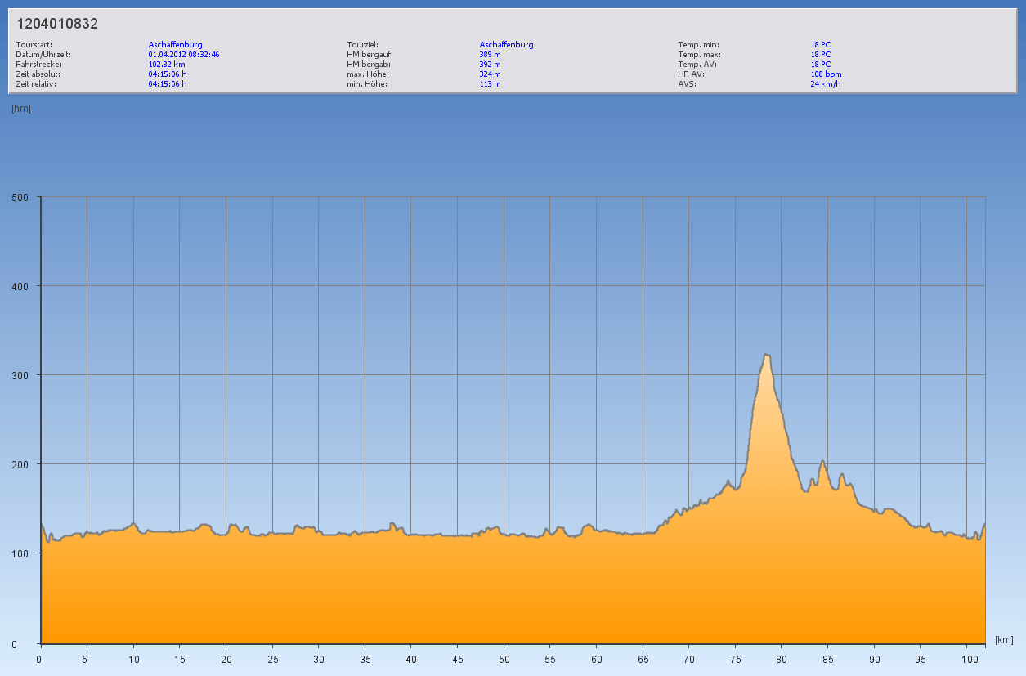This screenshot has width=1026, height=676.
Task: Click the Fahrstrecke value 102.32 km
Action: coord(167,65)
